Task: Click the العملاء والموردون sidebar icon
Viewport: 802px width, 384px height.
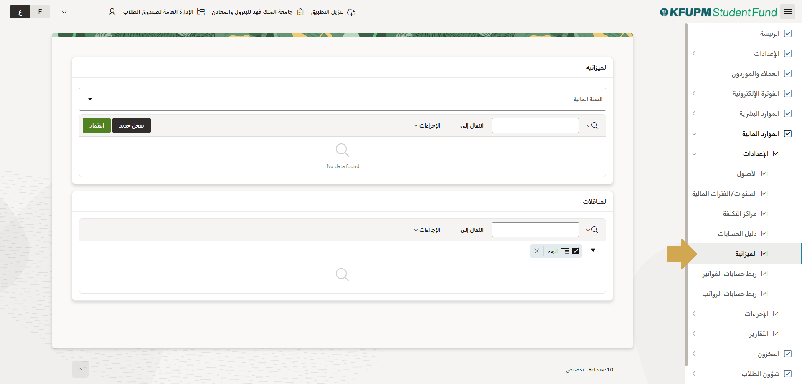Action: (788, 73)
